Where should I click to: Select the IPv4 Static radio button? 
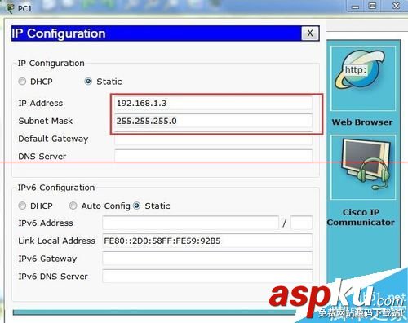88,82
